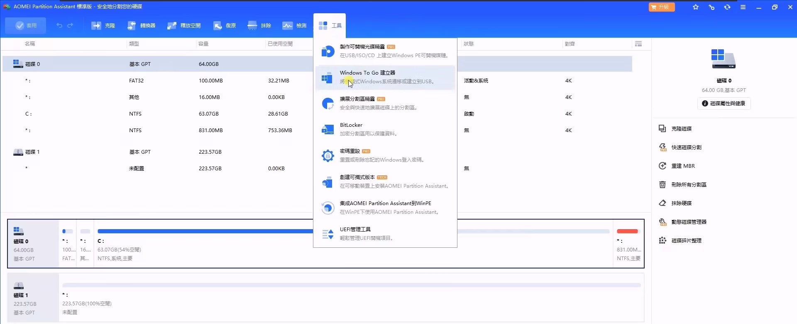797x324 pixels.
Task: Click the bootable media wizard icon
Action: (328, 51)
